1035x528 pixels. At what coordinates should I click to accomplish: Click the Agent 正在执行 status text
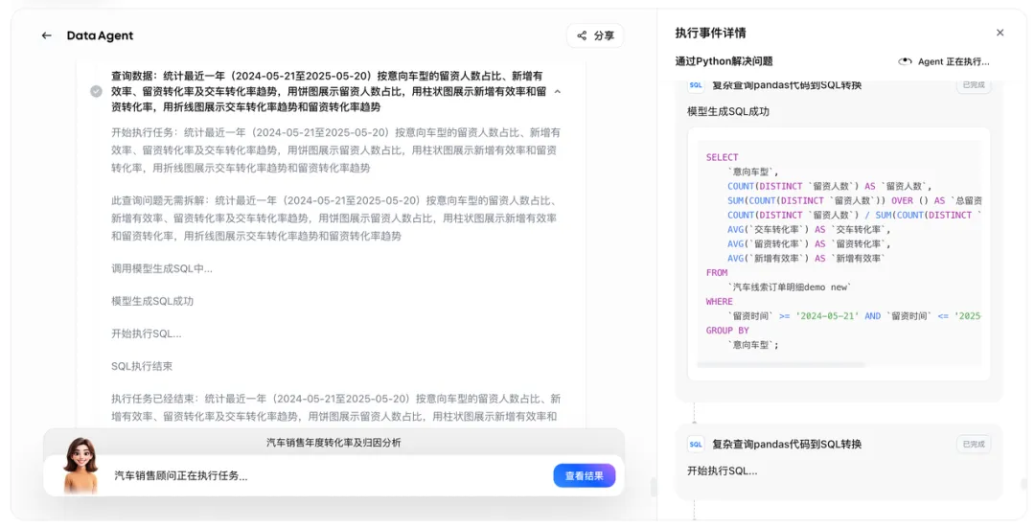[x=954, y=61]
